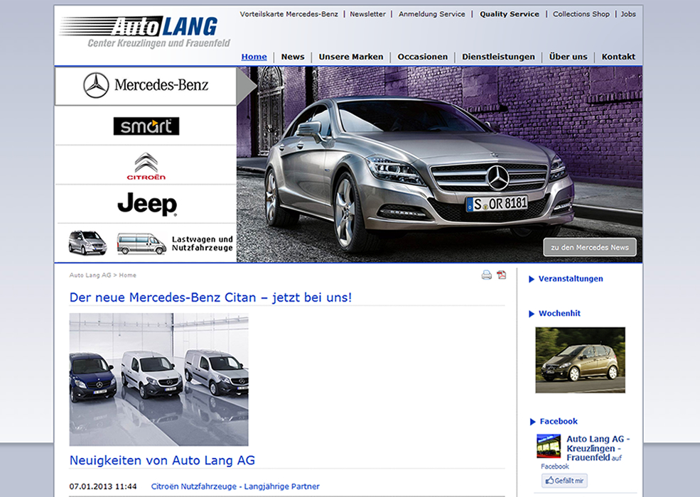Open Auto Lang AG Kreuzlingen Frauenfeld Facebook link
700x497 pixels.
[x=598, y=449]
